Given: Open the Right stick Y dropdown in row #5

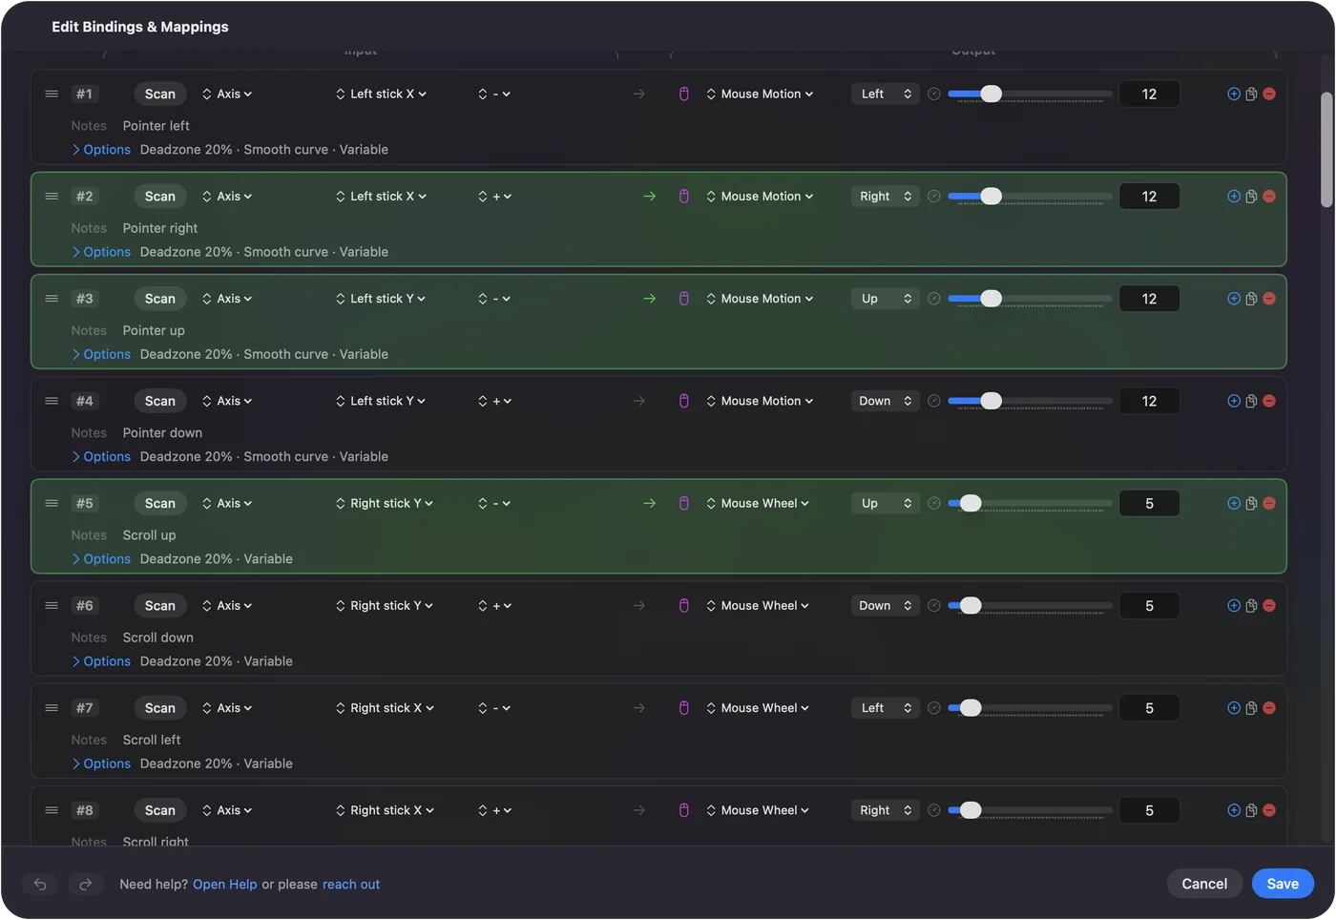Looking at the screenshot, I should tap(385, 503).
